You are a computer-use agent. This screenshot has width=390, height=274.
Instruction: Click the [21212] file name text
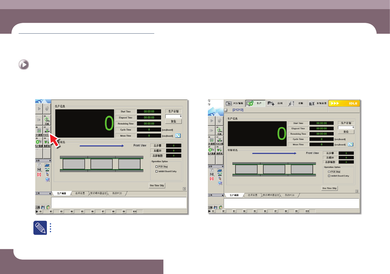coord(238,110)
